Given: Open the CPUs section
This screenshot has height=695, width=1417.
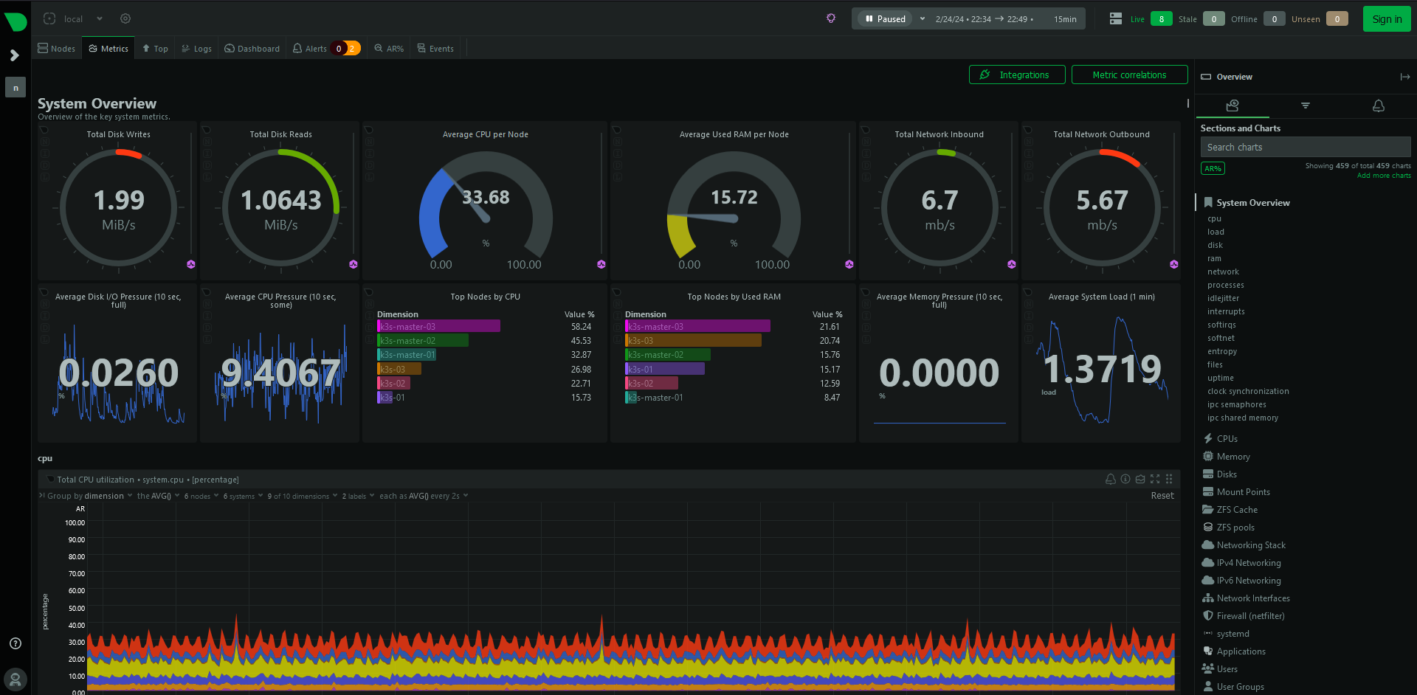Looking at the screenshot, I should pyautogui.click(x=1227, y=438).
